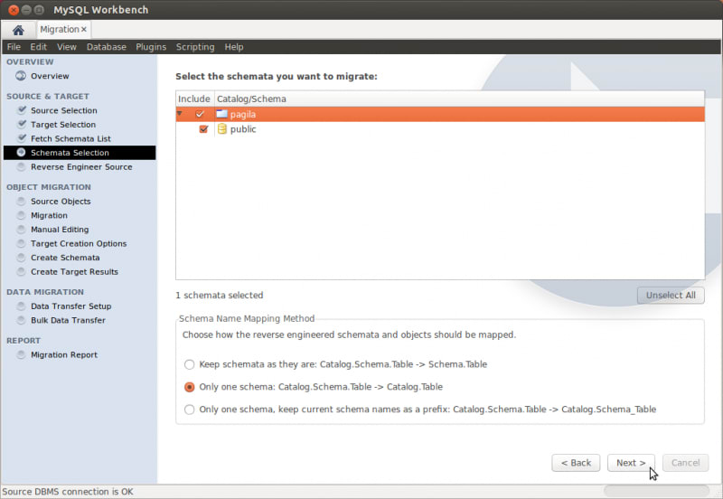Uncheck the public schema checkbox
Screen dimensions: 723x499
coord(203,129)
